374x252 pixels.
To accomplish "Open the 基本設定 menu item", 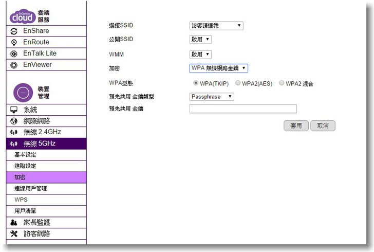I will point(25,155).
